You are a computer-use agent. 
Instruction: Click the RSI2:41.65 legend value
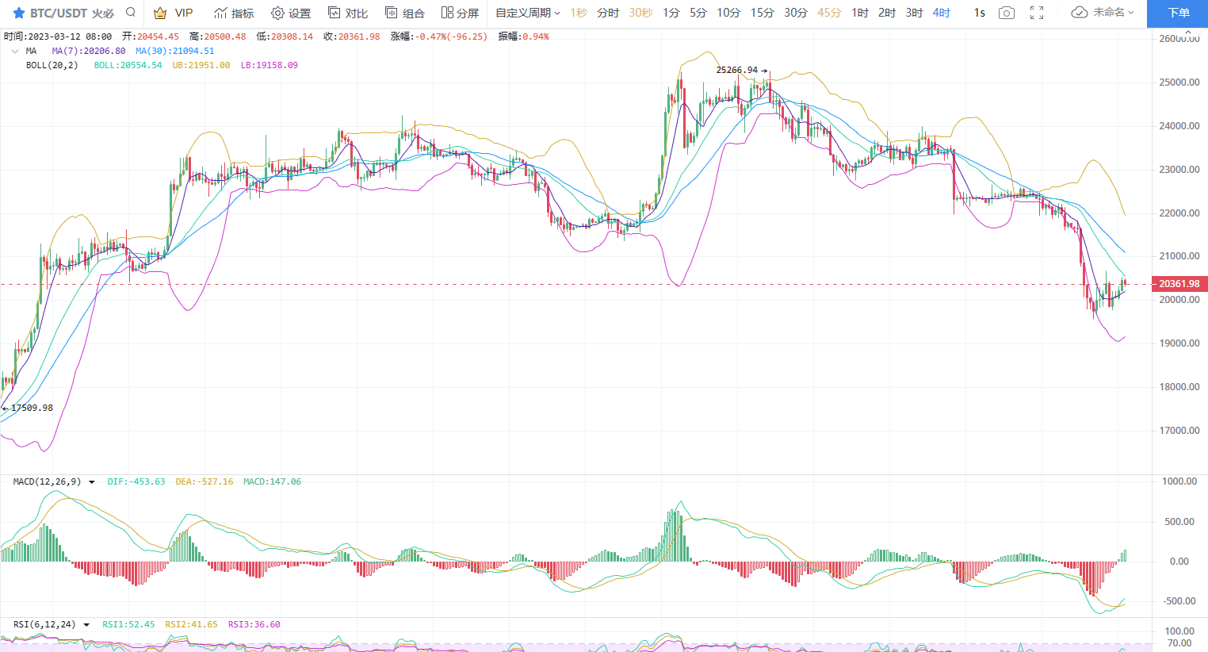[x=191, y=624]
